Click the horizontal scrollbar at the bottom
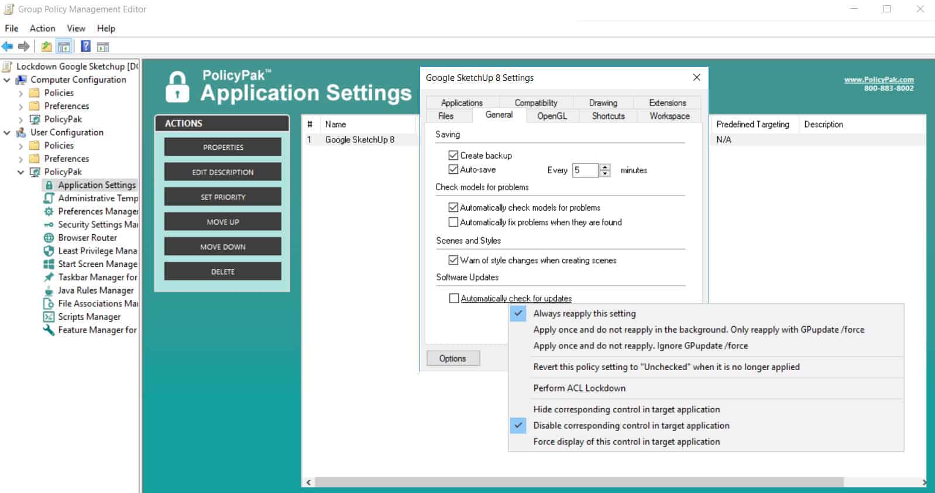Image resolution: width=935 pixels, height=493 pixels. (x=579, y=482)
